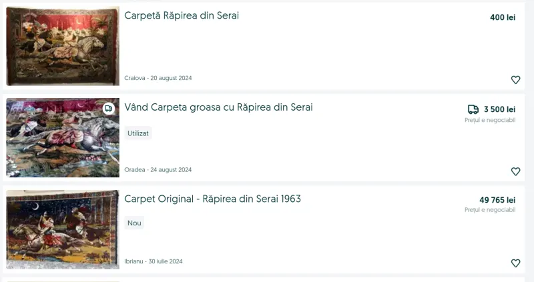Click the Utilizat condition tag
Image resolution: width=534 pixels, height=282 pixels.
pos(138,133)
